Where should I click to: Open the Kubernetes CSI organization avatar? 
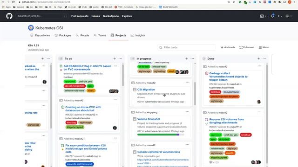31,28
